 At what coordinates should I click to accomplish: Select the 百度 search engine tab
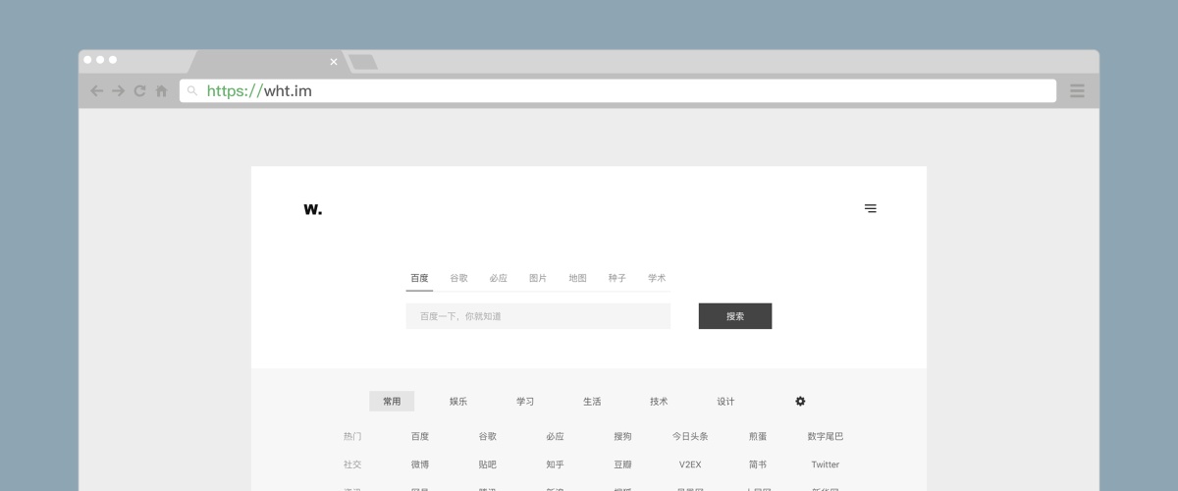coord(419,278)
